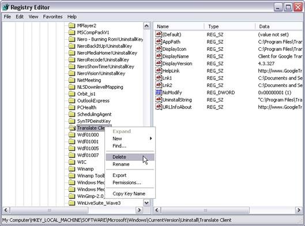Click tree pane scroll left arrow
This screenshot has width=305, height=226.
coord(6,210)
